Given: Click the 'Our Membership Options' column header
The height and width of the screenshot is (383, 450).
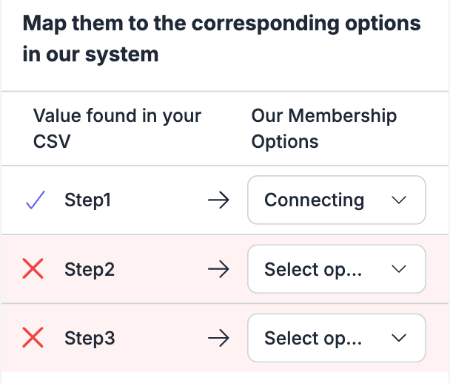Looking at the screenshot, I should (324, 128).
